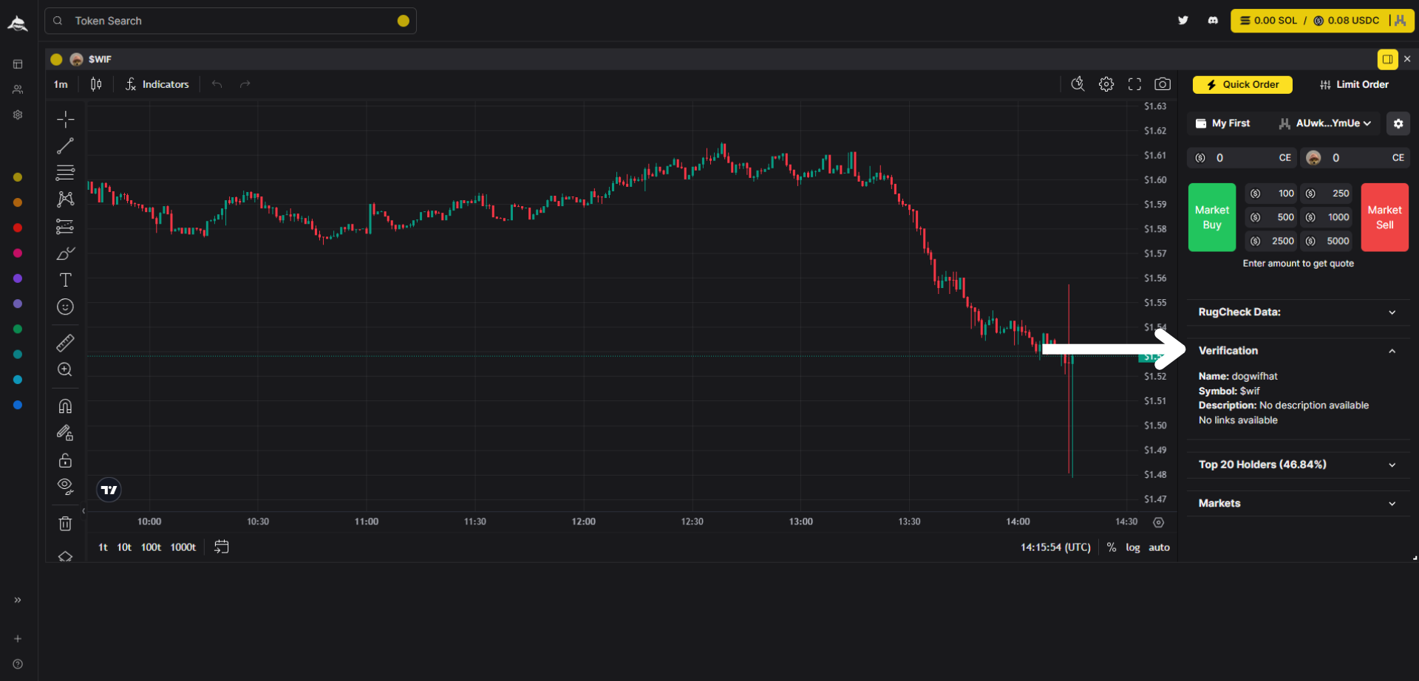
Task: Select the crosshair cursor tool
Action: pyautogui.click(x=65, y=119)
